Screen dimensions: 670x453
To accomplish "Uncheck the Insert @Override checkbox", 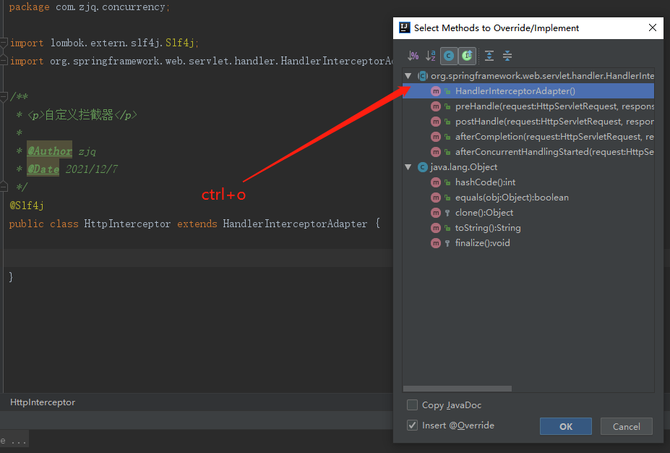I will [413, 426].
